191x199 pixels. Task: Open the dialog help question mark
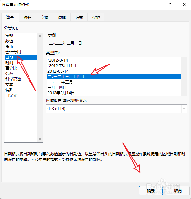pos(170,5)
